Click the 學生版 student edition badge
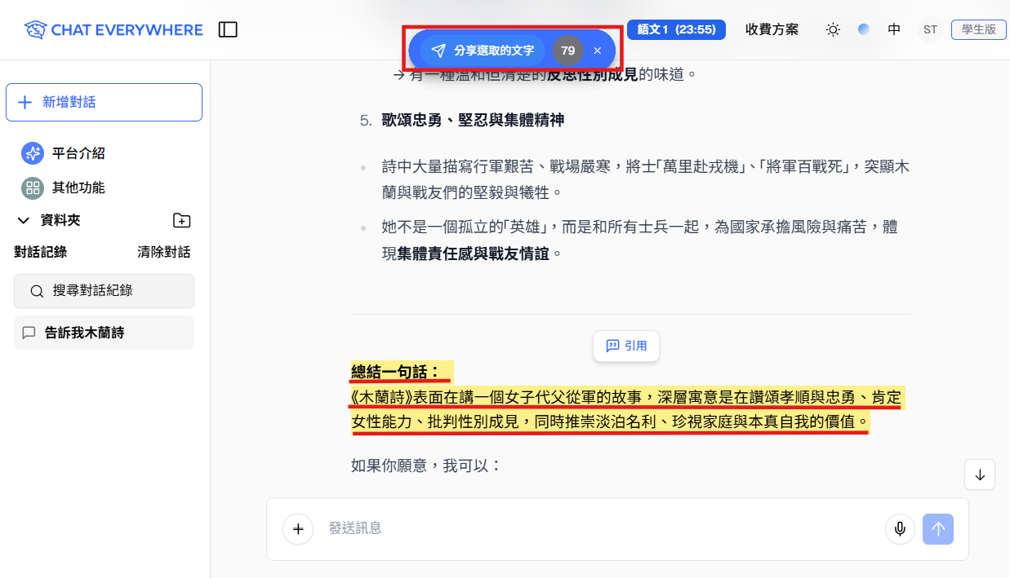The image size is (1010, 578). pyautogui.click(x=978, y=30)
